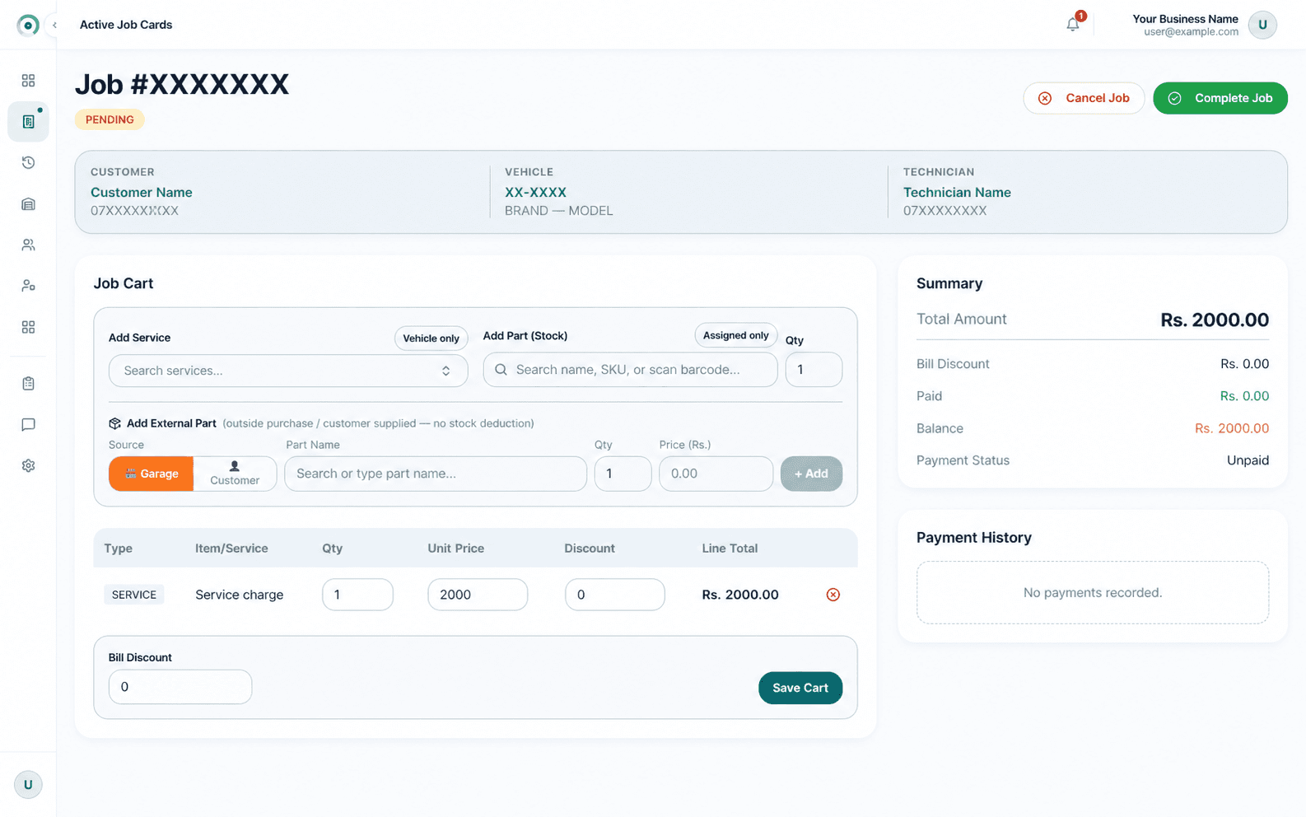Click the Complete Job button
Screen dimensions: 1306x817
(x=1220, y=98)
